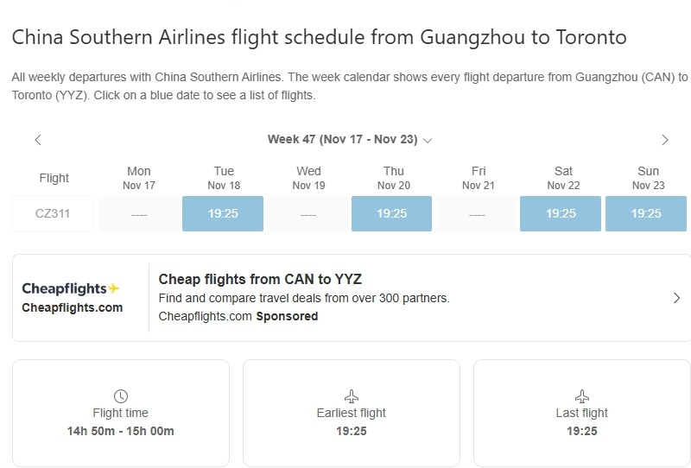This screenshot has height=468, width=691.
Task: Click the airplane icon above Earliest flight
Action: click(352, 396)
